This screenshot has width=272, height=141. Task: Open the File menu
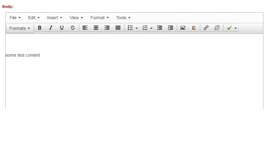pyautogui.click(x=15, y=18)
